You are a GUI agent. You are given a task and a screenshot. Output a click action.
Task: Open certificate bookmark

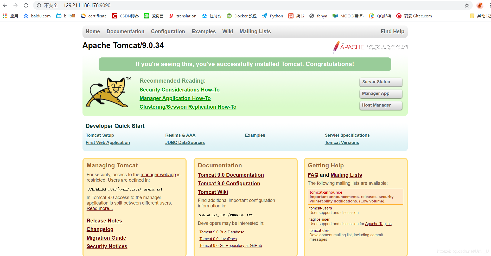click(94, 16)
